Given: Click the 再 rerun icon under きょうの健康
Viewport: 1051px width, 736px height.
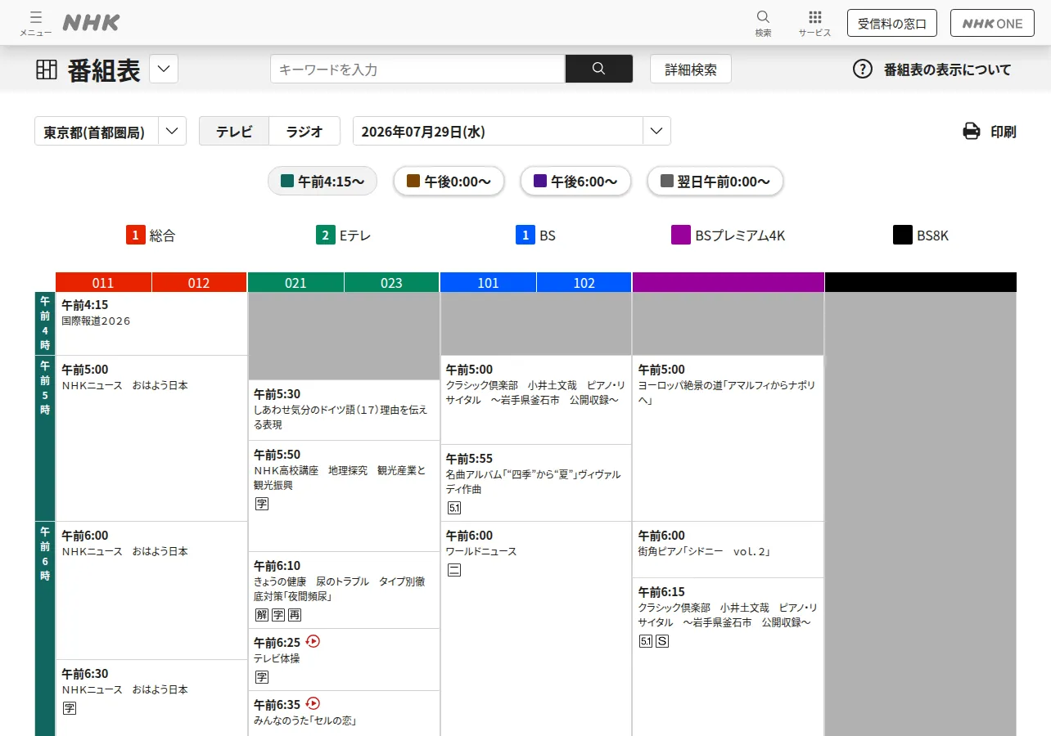Looking at the screenshot, I should click(295, 615).
